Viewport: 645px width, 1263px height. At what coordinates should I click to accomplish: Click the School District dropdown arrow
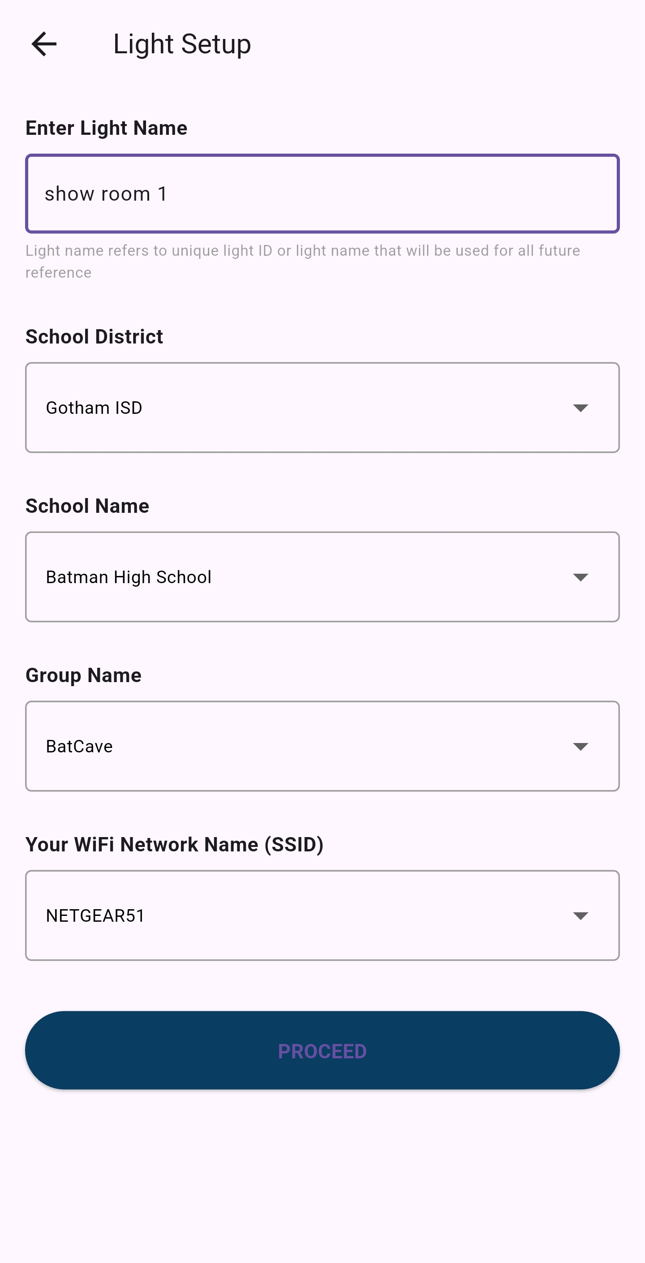pos(580,408)
